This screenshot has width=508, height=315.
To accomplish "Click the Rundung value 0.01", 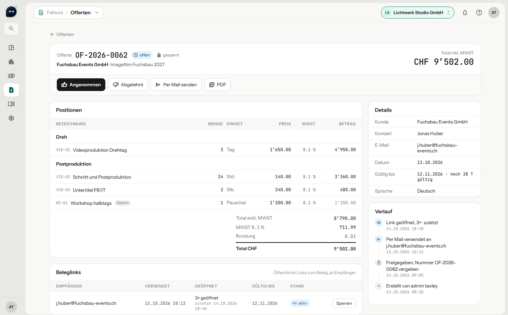I will coord(350,236).
